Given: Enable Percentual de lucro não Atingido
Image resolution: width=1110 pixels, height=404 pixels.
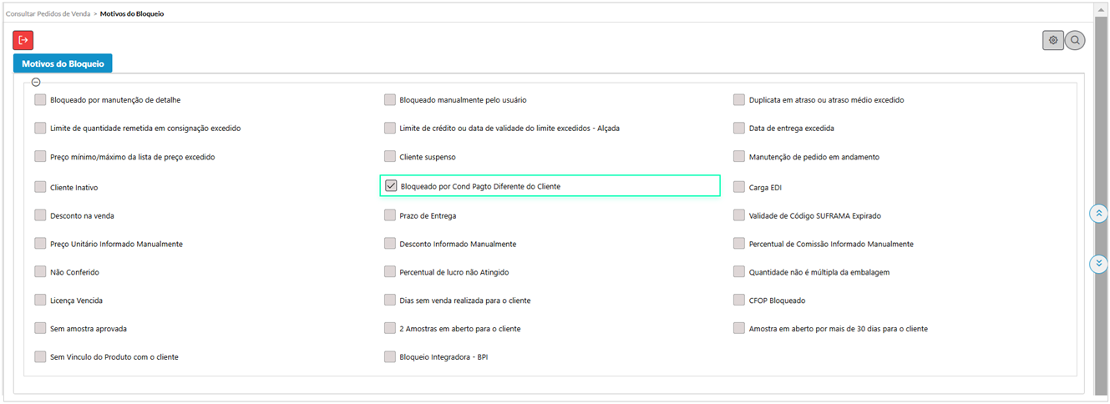Looking at the screenshot, I should (390, 272).
